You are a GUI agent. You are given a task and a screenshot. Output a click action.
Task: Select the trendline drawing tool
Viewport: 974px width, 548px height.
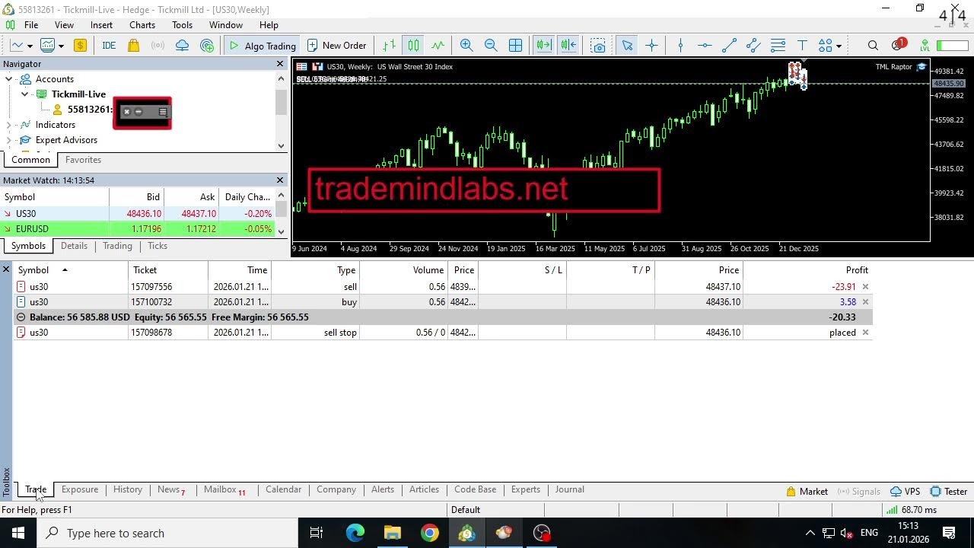[729, 46]
